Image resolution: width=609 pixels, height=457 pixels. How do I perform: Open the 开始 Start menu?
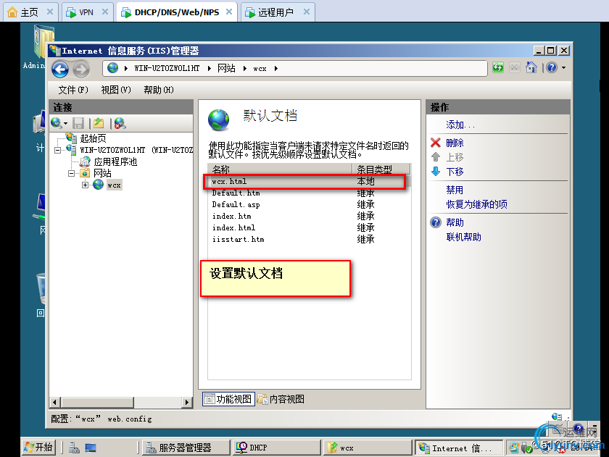38,448
